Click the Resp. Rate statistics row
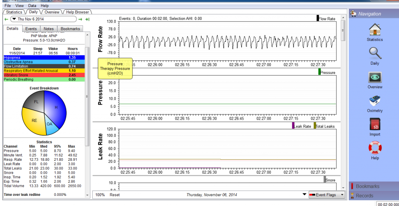 click(x=43, y=159)
